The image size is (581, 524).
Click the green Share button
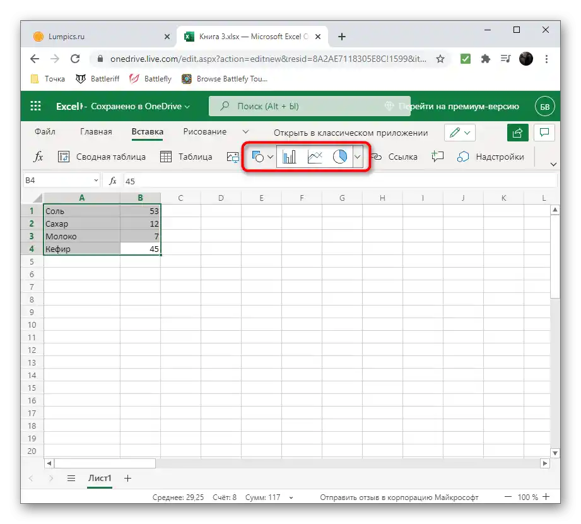(x=518, y=133)
